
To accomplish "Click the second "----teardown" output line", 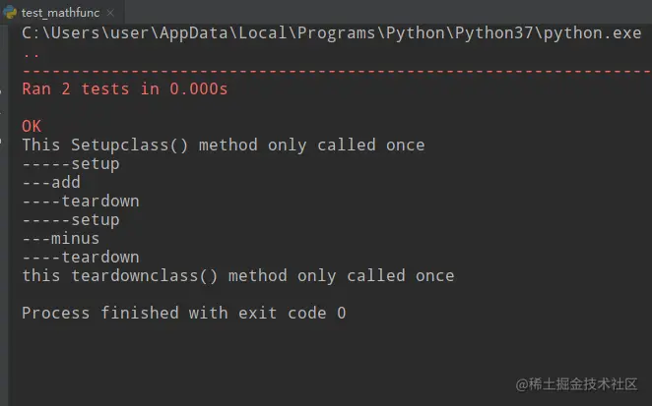I will coord(80,257).
